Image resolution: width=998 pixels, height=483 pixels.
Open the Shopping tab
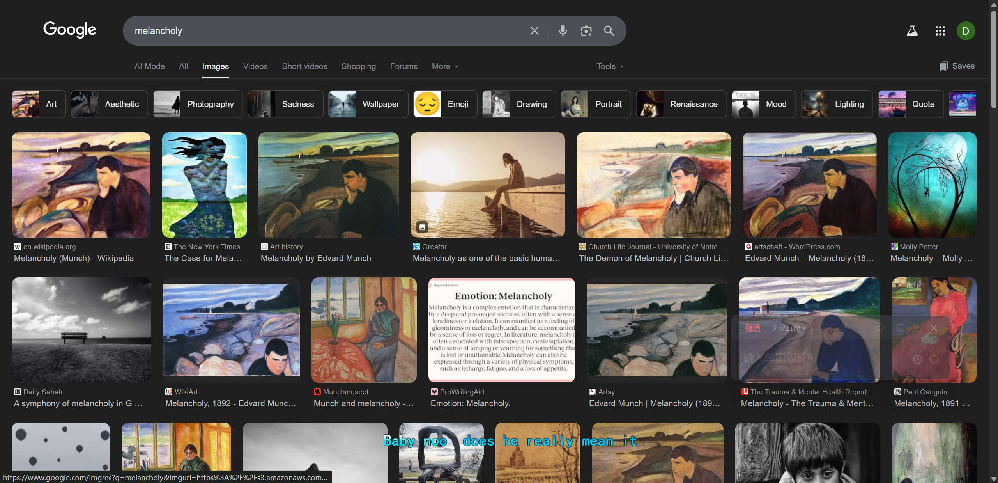pos(359,66)
